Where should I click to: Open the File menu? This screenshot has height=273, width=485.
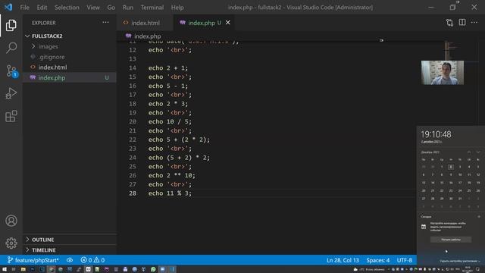24,7
